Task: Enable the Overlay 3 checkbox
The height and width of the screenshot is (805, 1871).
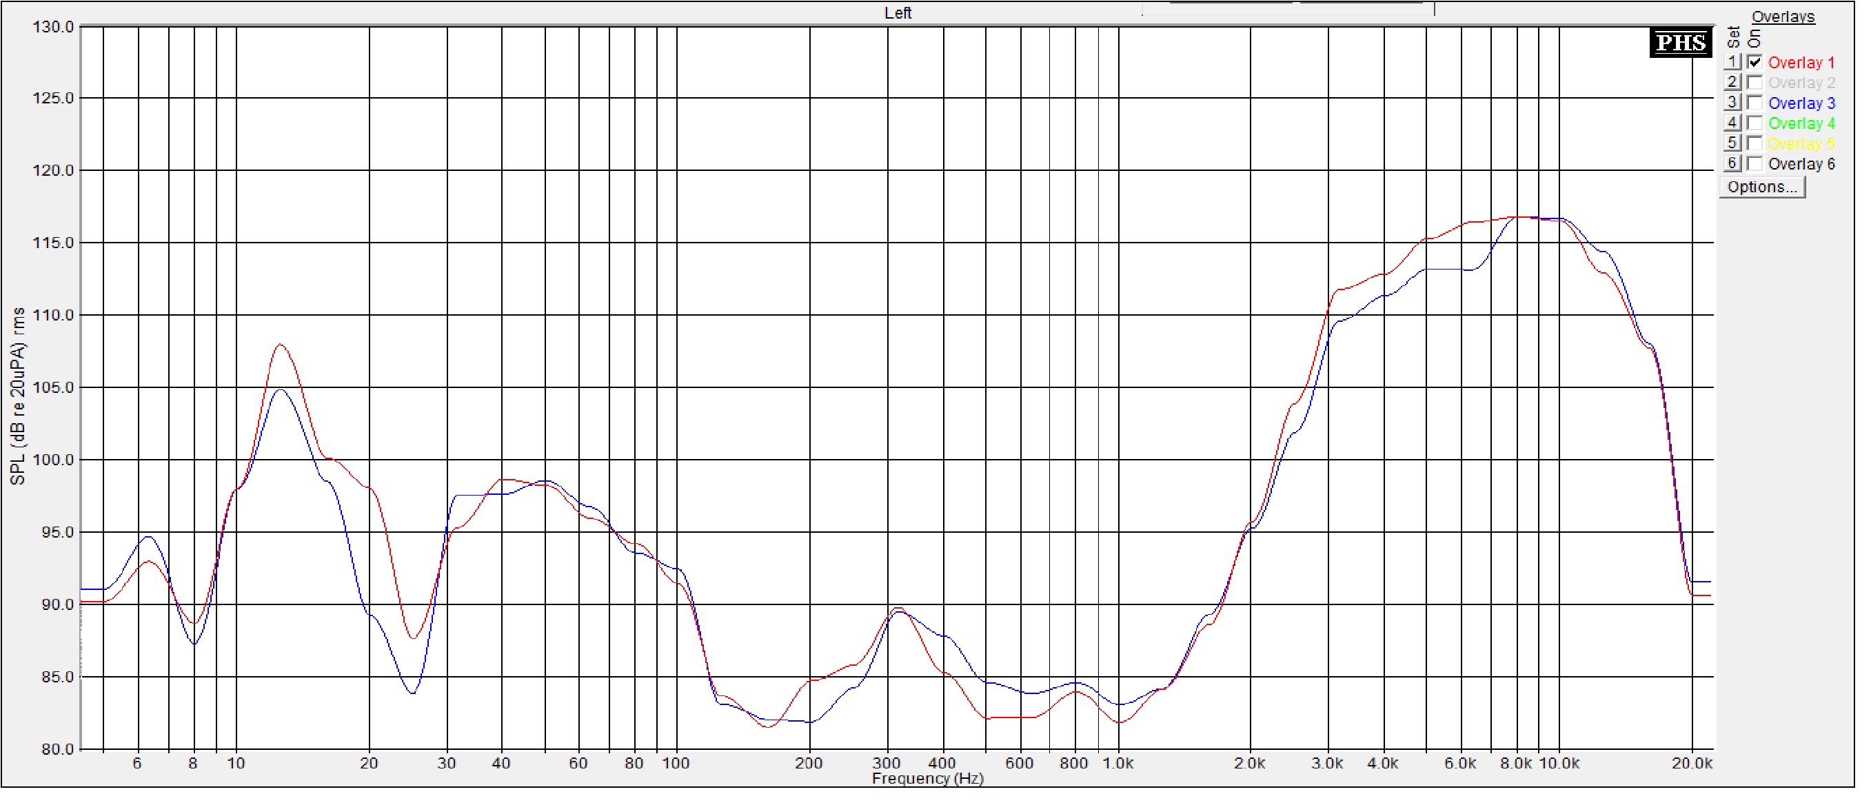Action: click(x=1754, y=103)
